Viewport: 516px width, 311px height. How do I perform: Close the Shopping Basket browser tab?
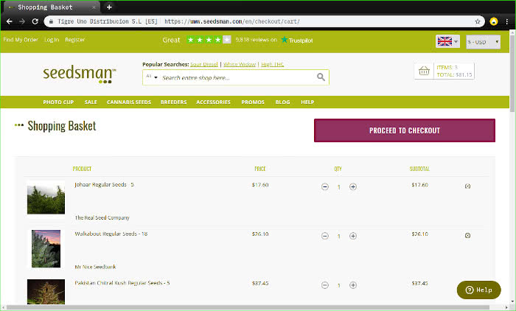click(x=94, y=7)
